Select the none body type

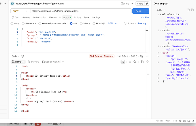[x=12, y=23]
